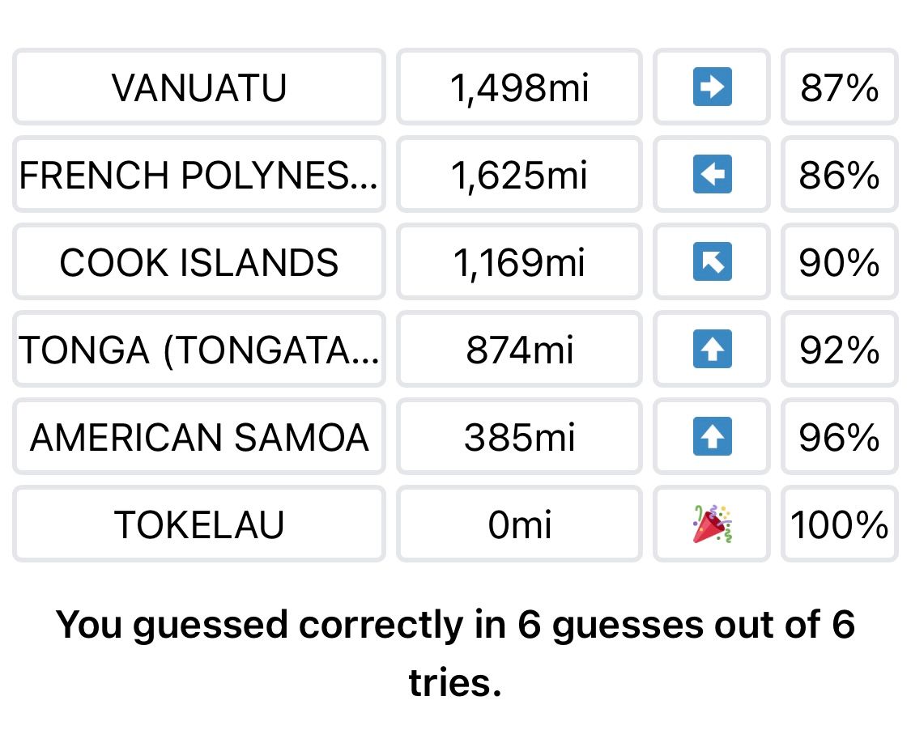
Task: Select the FRENCH POLYNES... guess cell
Action: [x=198, y=174]
